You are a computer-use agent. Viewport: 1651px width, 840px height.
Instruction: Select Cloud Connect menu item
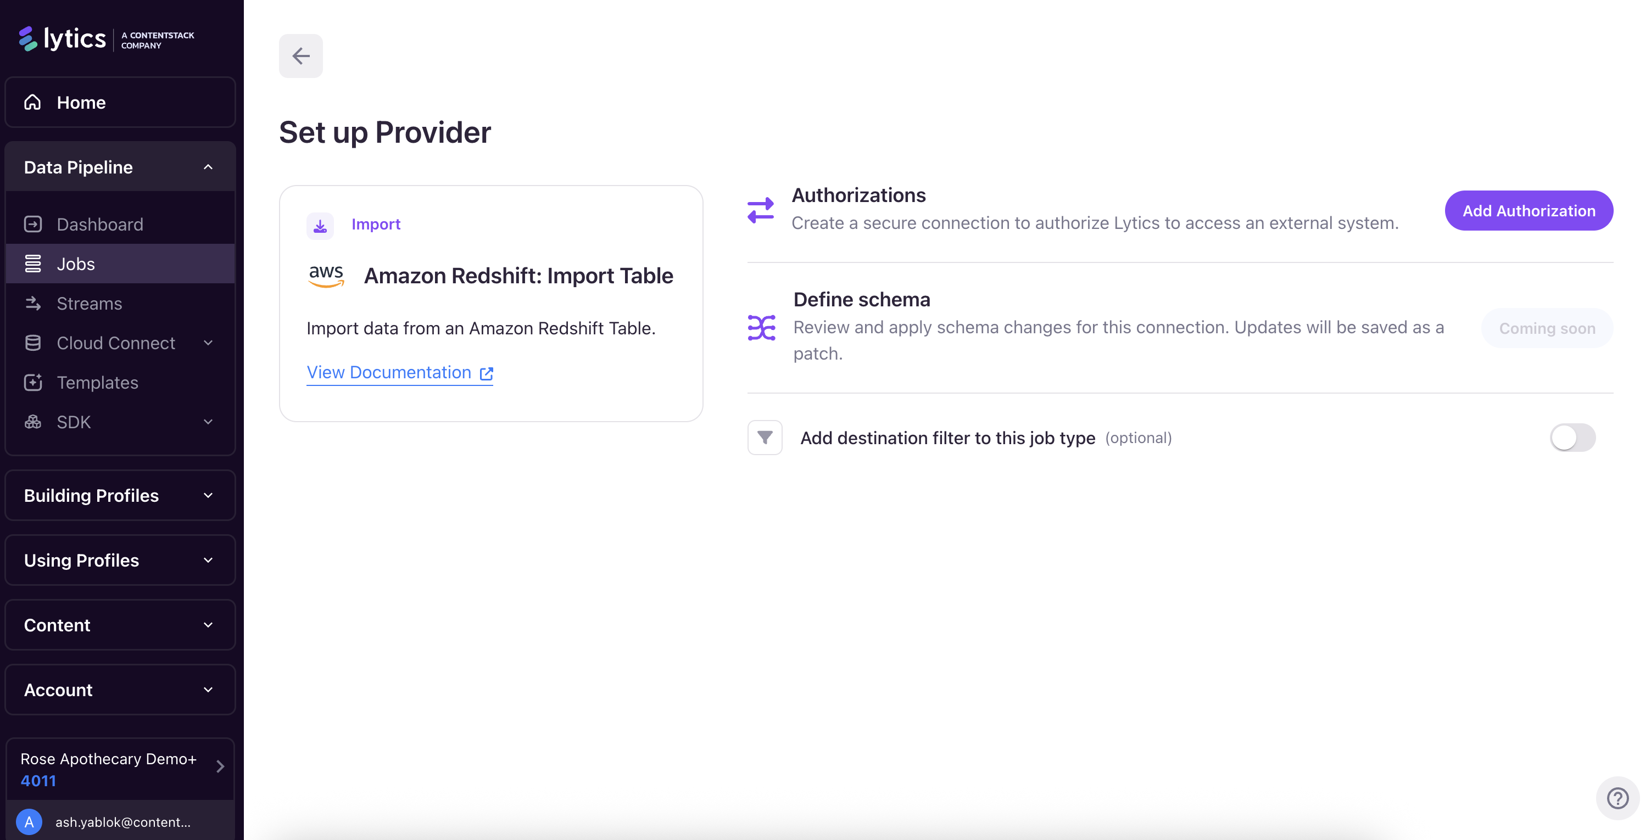[x=120, y=343]
